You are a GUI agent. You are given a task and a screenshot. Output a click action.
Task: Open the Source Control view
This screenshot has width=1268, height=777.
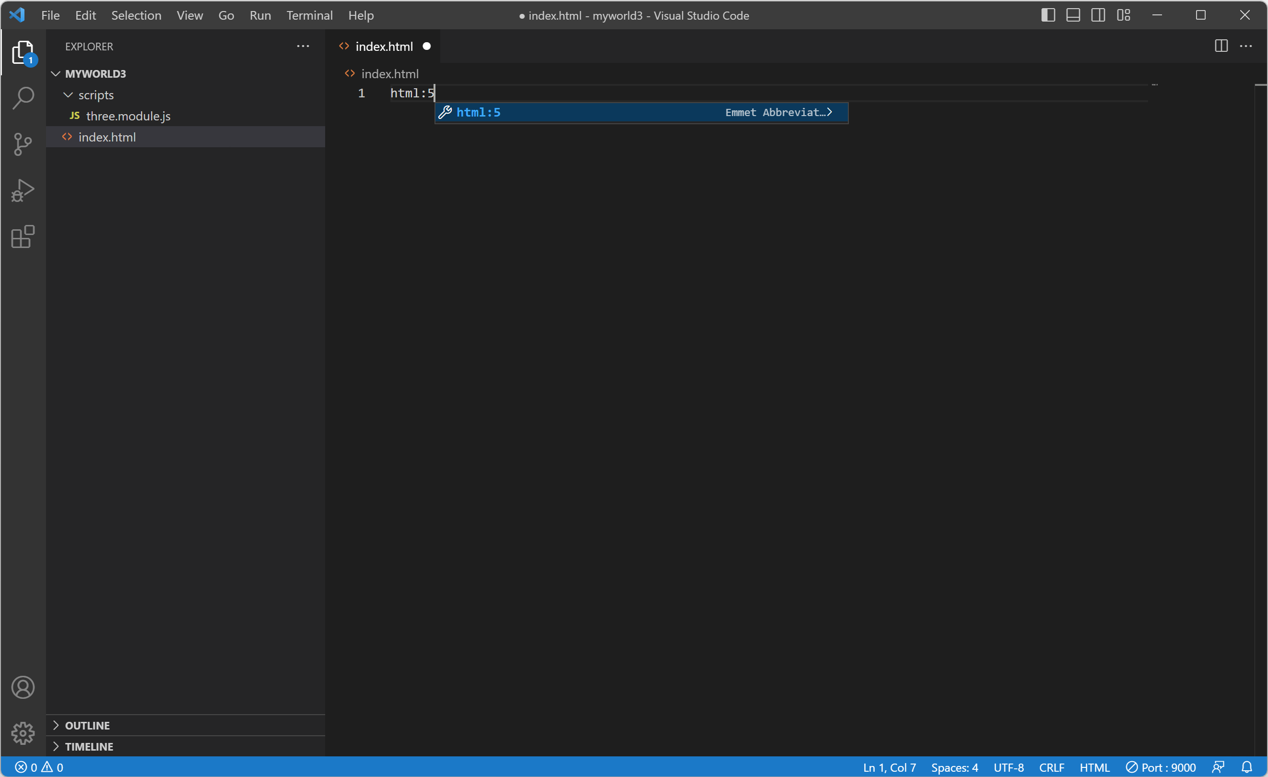(23, 144)
